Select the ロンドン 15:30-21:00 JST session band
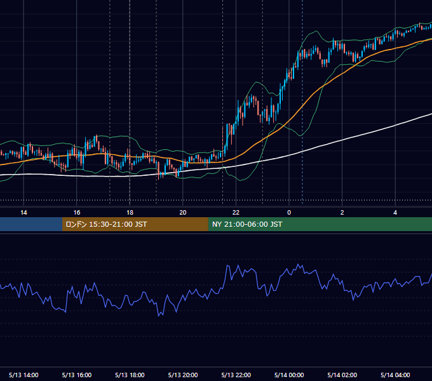Screen dimensions: 432x381 [x=135, y=224]
